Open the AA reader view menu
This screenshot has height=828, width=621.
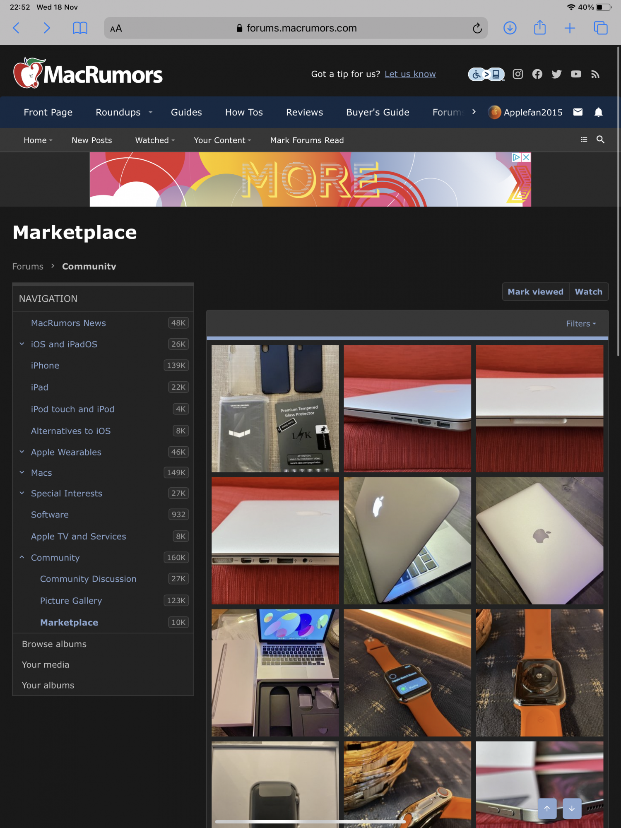(116, 29)
